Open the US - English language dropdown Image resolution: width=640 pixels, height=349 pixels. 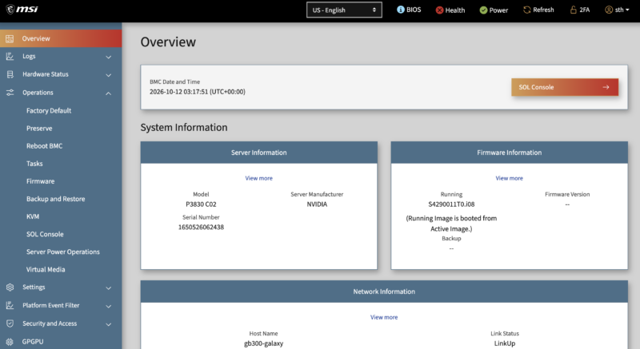pos(344,10)
